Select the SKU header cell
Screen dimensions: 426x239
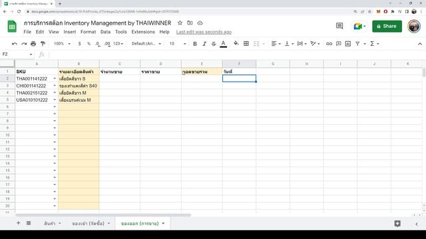(37, 72)
